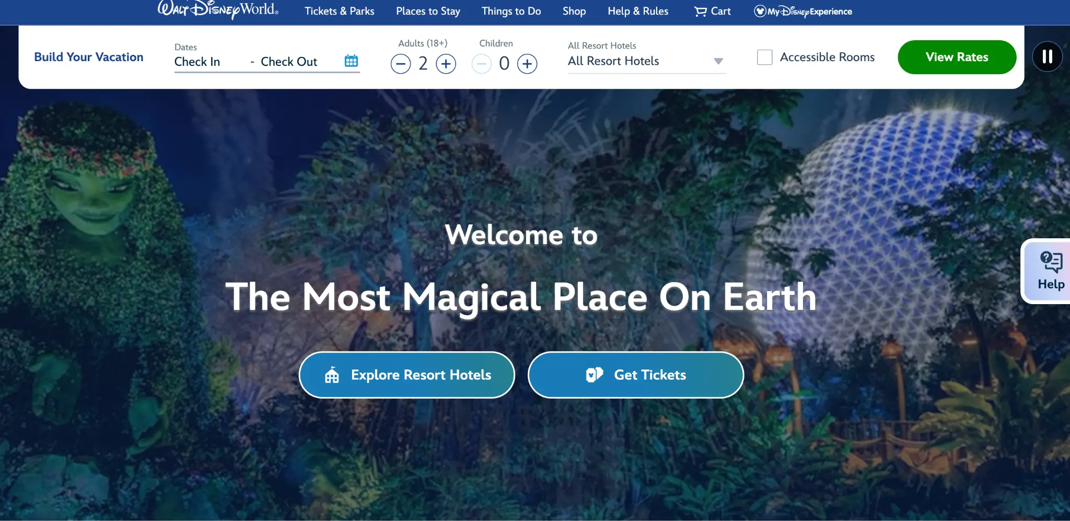Select the Check Out date field

click(289, 62)
